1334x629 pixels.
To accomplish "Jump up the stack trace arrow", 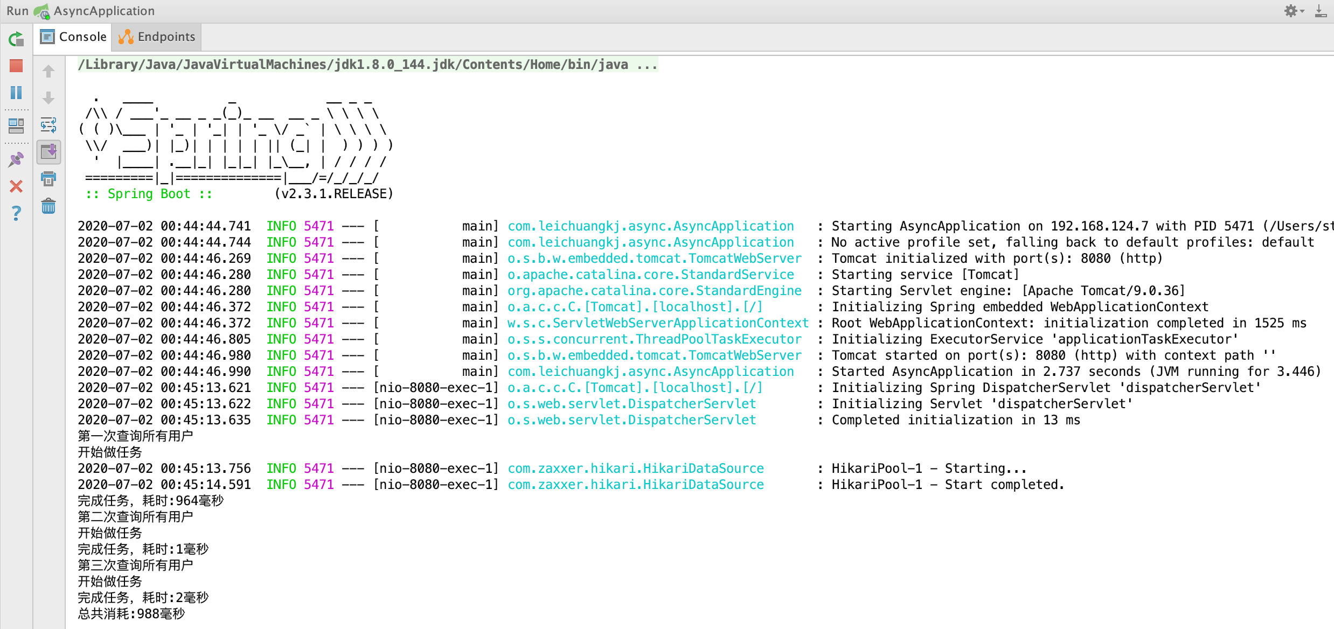I will click(48, 71).
